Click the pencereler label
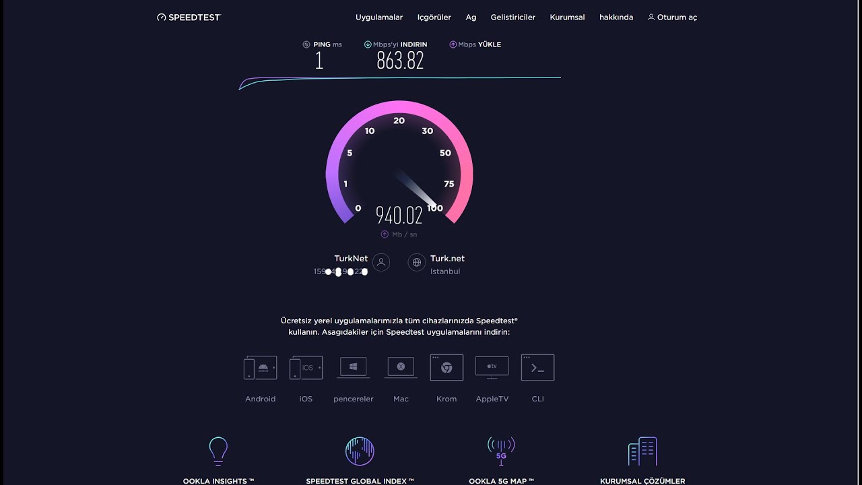Screen dimensions: 862x485 pyautogui.click(x=354, y=399)
